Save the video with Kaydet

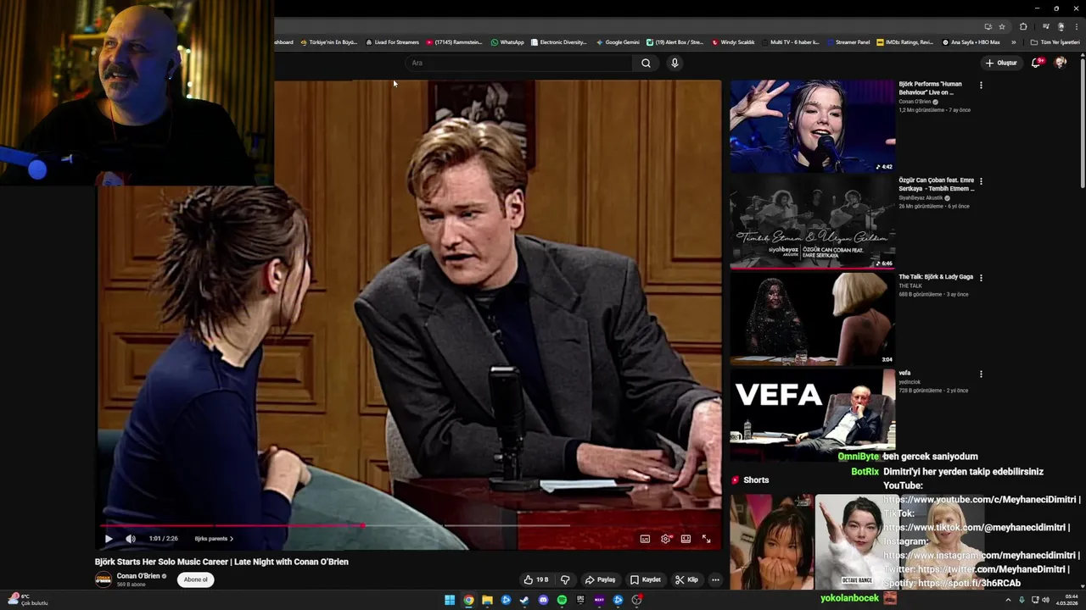click(646, 579)
